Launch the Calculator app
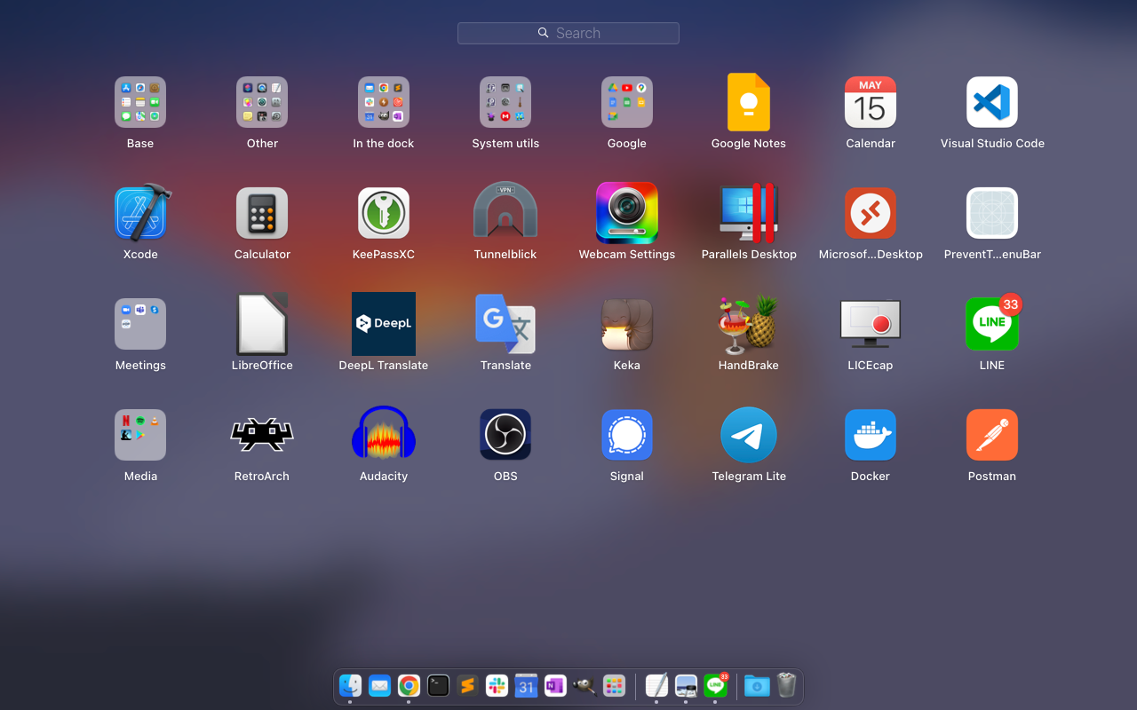Viewport: 1137px width, 710px height. point(262,213)
